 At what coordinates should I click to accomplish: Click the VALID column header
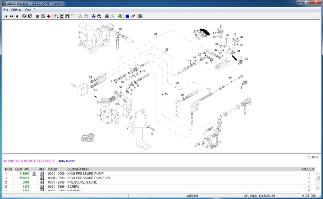pos(53,169)
